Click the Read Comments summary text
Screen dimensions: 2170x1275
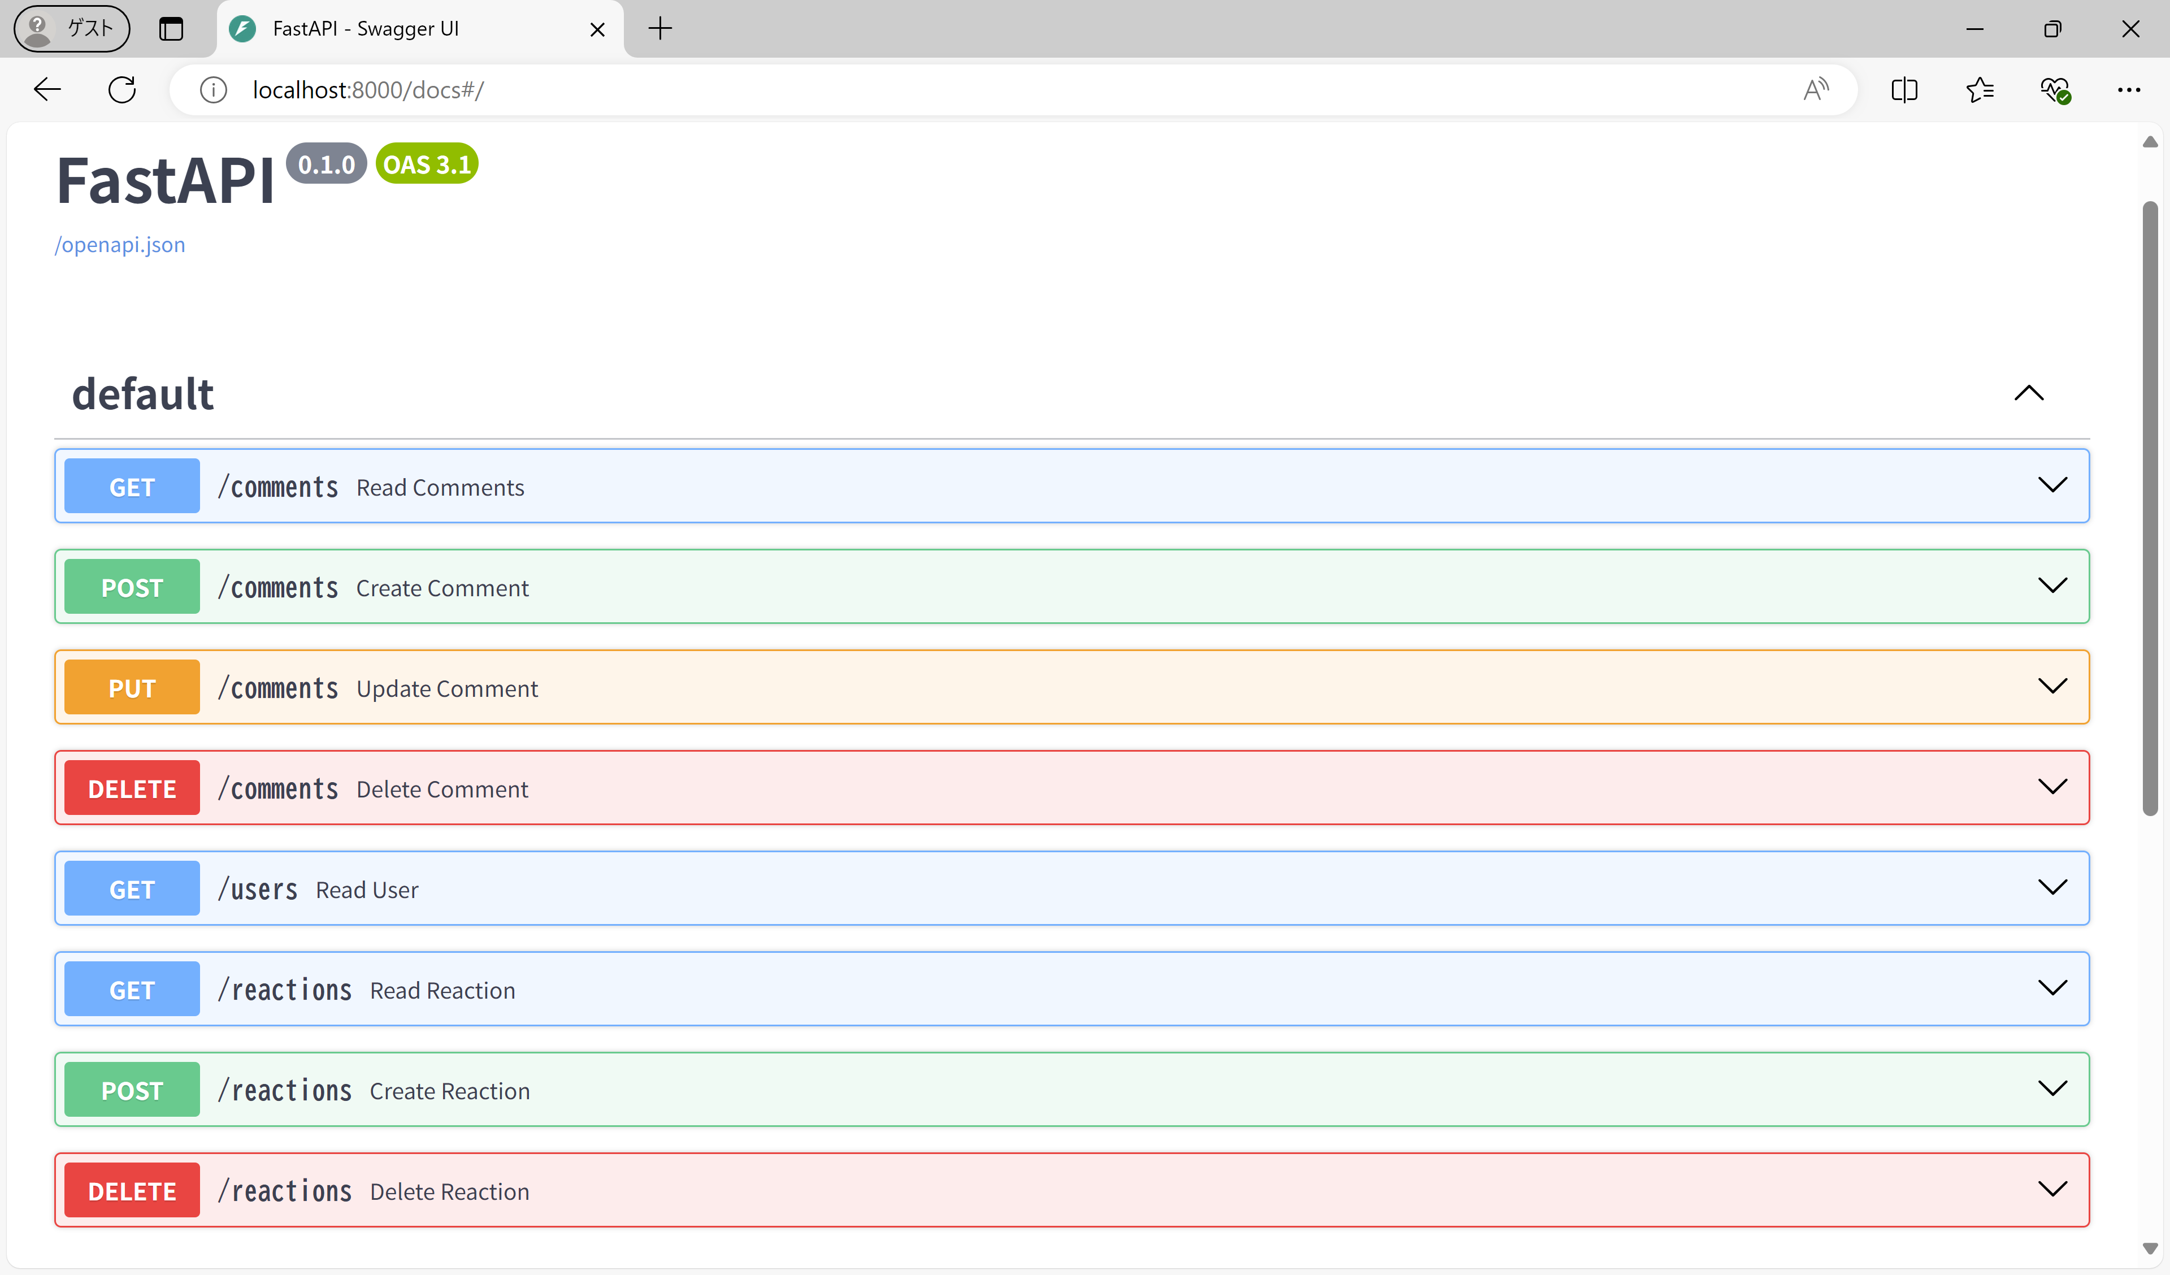440,488
